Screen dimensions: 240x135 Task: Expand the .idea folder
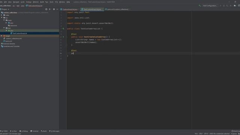point(1,15)
